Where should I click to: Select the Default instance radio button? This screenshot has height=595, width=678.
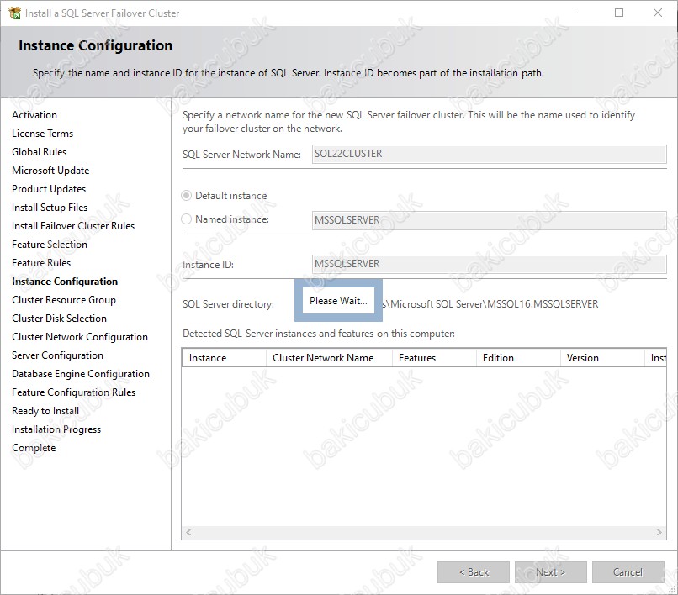(187, 196)
